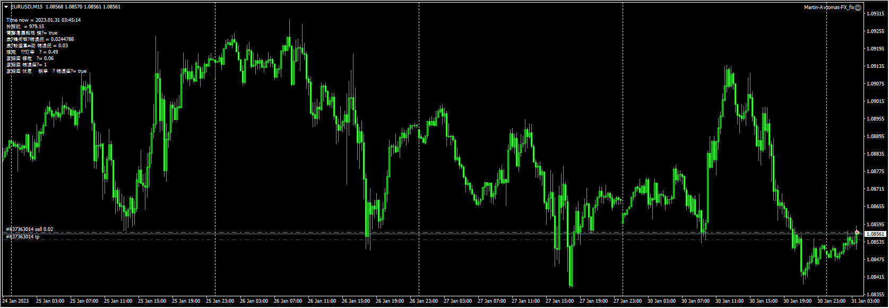Click the 1.09255 price scale label
This screenshot has width=889, height=308.
pyautogui.click(x=876, y=31)
